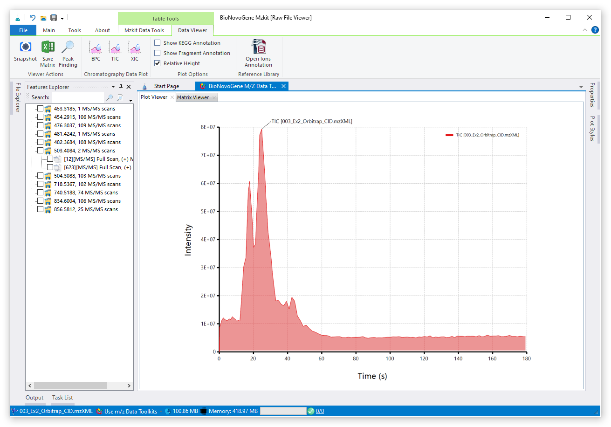Open the Task List panel
The width and height of the screenshot is (611, 427).
coord(62,398)
